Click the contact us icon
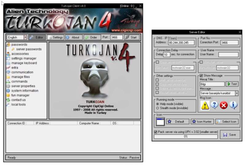Viewport: 246px width, 166px height. 8,100
